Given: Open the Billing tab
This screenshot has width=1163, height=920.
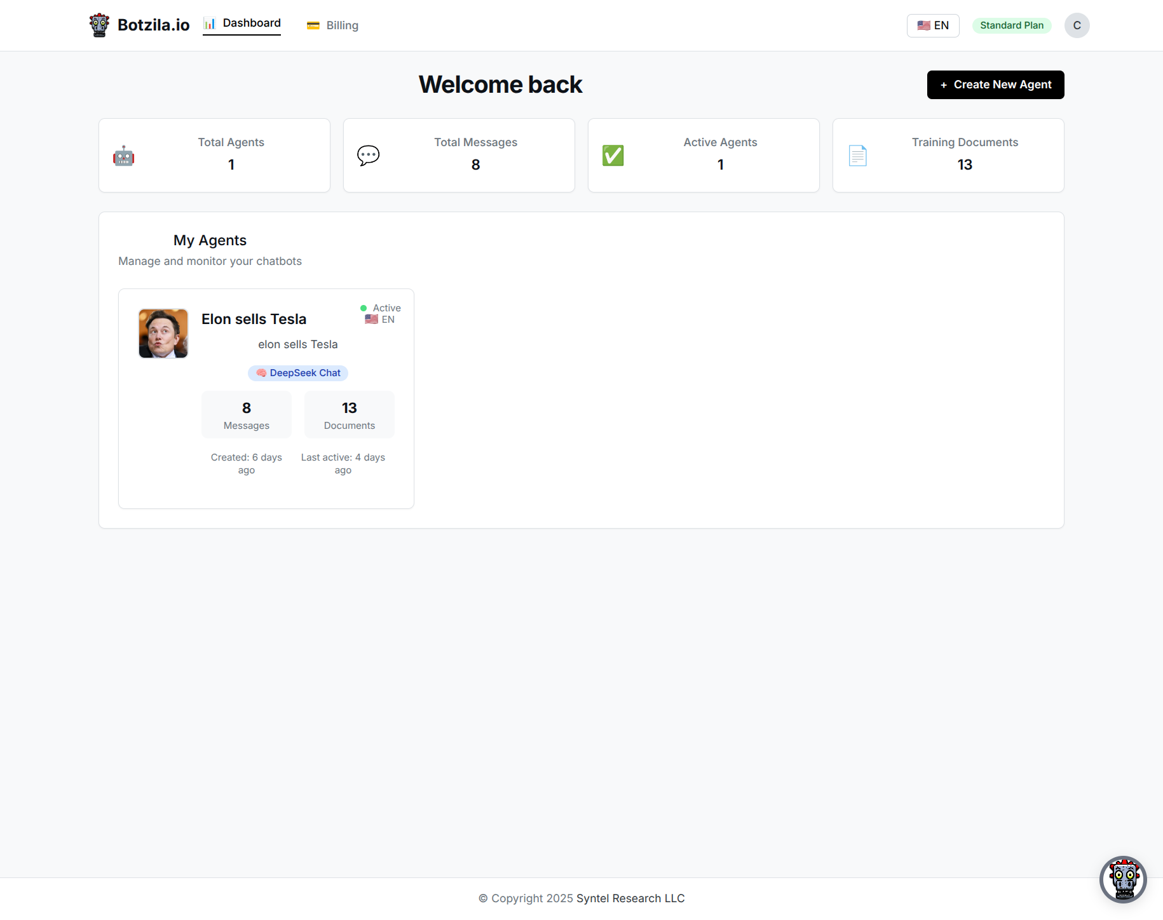Looking at the screenshot, I should pos(332,25).
